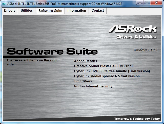Screen dimensions: 164x124
Task: Click Cyberlink MediaEspresso 6.5 trial version
Action: pyautogui.click(x=107, y=76)
